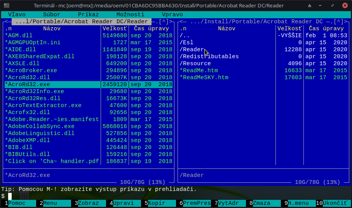Click the 3 Zobraz function key
The height and width of the screenshot is (208, 352).
pos(89,203)
